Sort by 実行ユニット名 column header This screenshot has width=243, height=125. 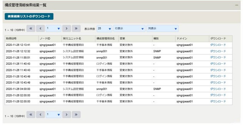[x=78, y=39]
